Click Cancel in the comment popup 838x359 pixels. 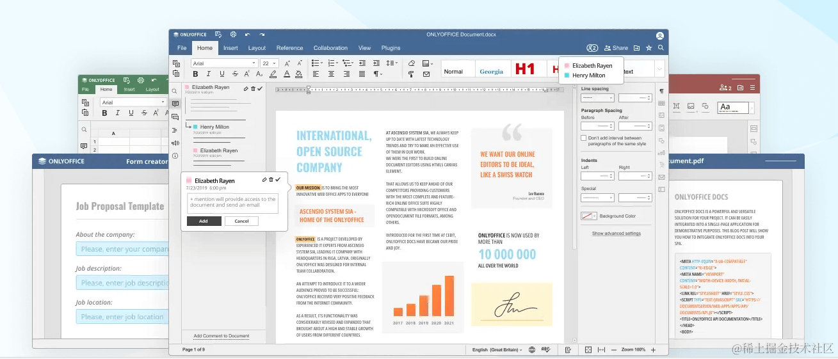(241, 221)
